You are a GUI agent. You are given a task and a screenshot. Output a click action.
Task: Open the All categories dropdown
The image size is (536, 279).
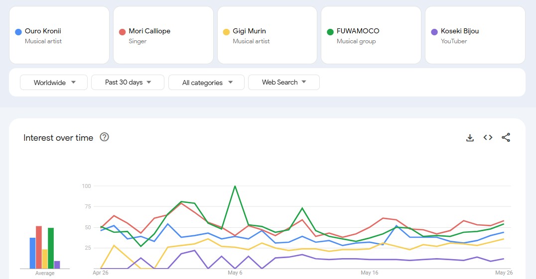206,83
